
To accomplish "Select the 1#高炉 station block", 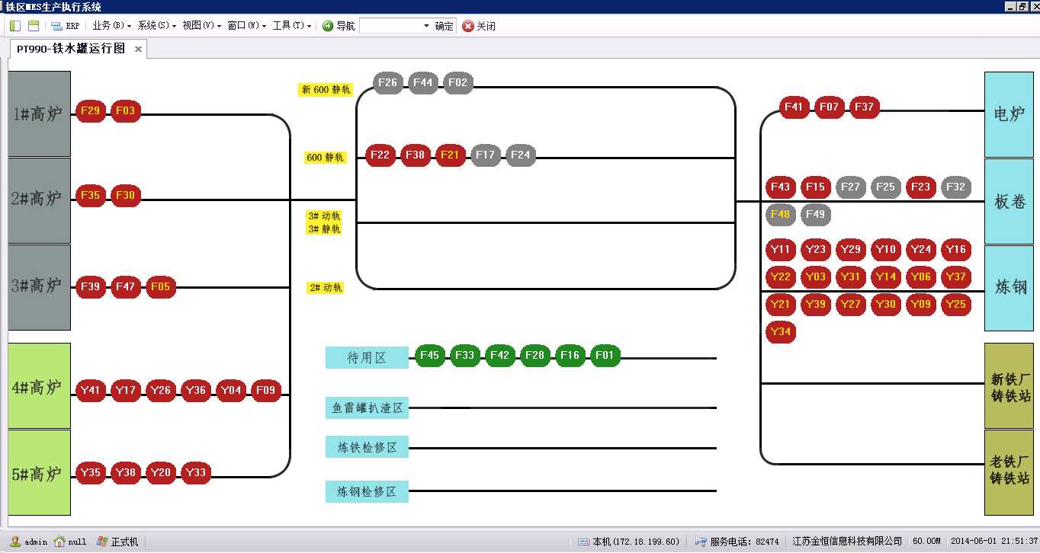I will (x=39, y=114).
